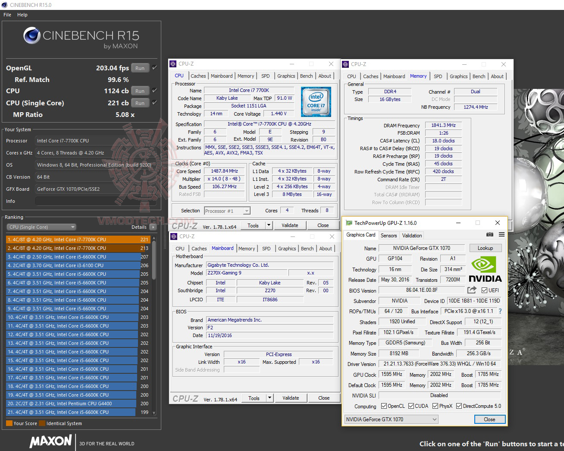Click the '18.0 clocks' CAS# Latency value
The width and height of the screenshot is (564, 451).
pyautogui.click(x=443, y=141)
